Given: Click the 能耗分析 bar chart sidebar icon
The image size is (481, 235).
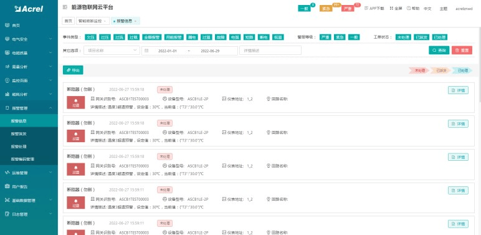Looking at the screenshot, I should coord(7,94).
